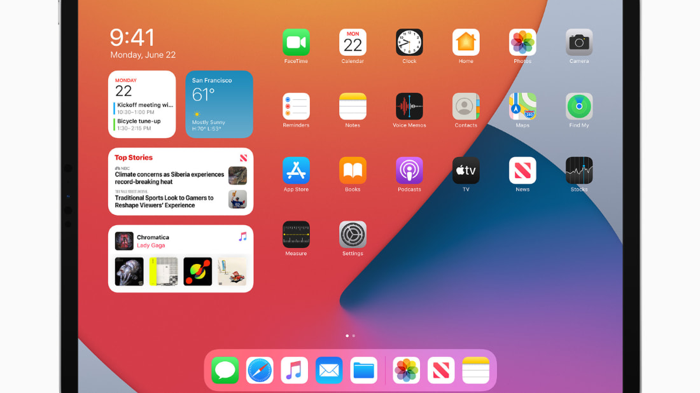Open the Reminders app
Image resolution: width=700 pixels, height=393 pixels.
click(296, 107)
